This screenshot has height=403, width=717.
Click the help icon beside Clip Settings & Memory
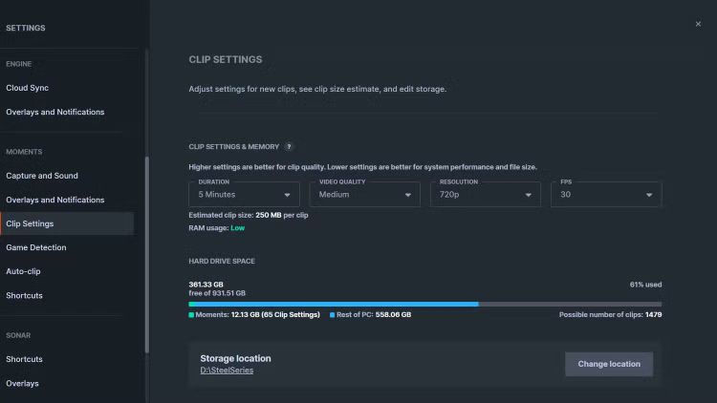(289, 147)
